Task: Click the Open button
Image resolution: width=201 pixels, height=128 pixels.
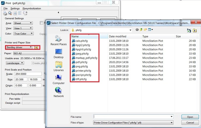Action: tap(190, 117)
